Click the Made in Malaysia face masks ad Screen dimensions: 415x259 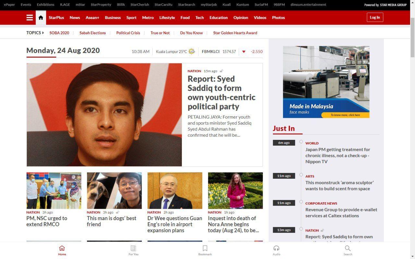(326, 82)
